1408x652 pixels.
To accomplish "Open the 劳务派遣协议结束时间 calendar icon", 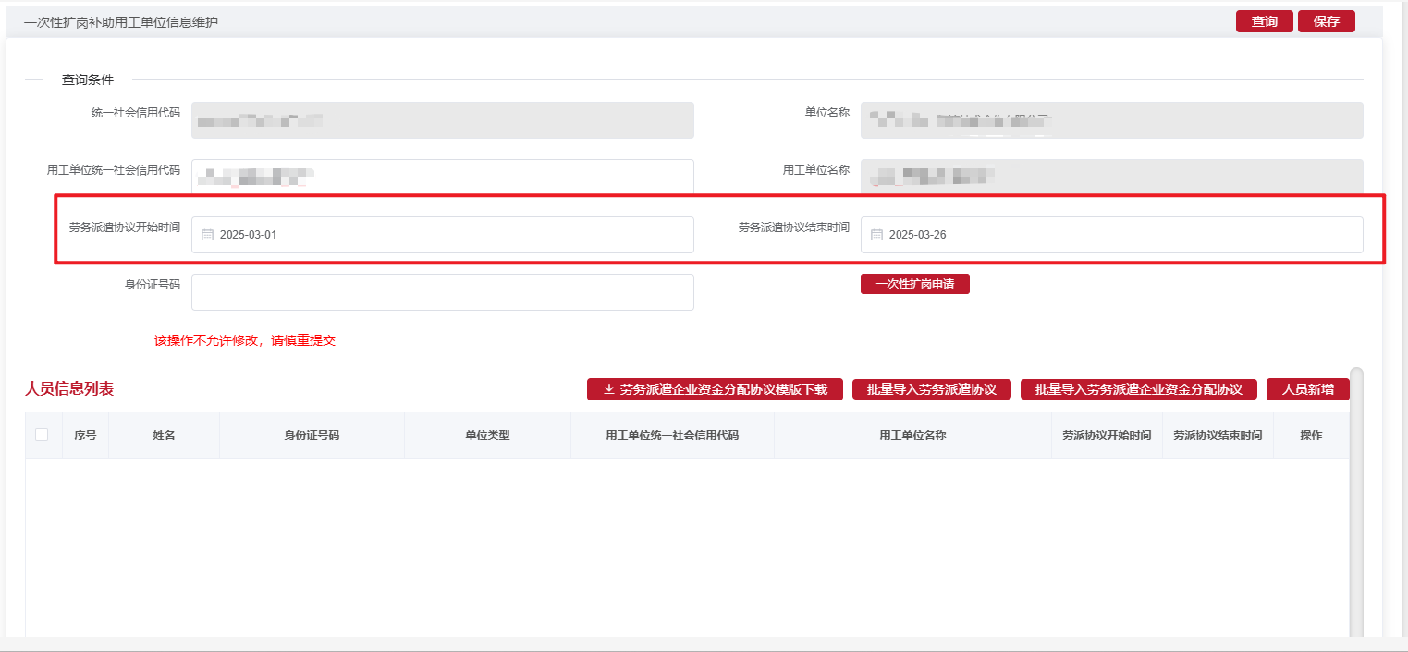I will click(x=876, y=234).
